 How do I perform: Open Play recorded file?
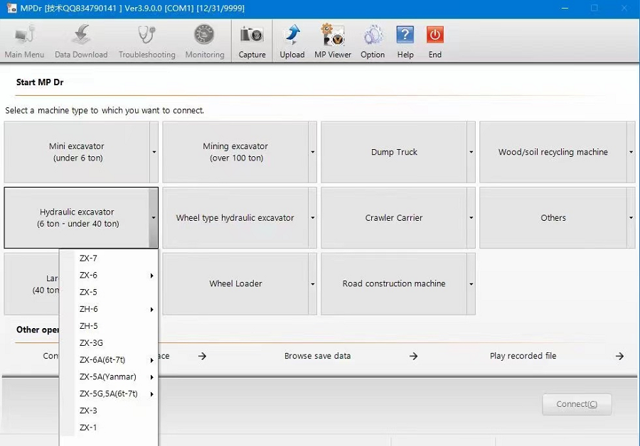(x=523, y=356)
